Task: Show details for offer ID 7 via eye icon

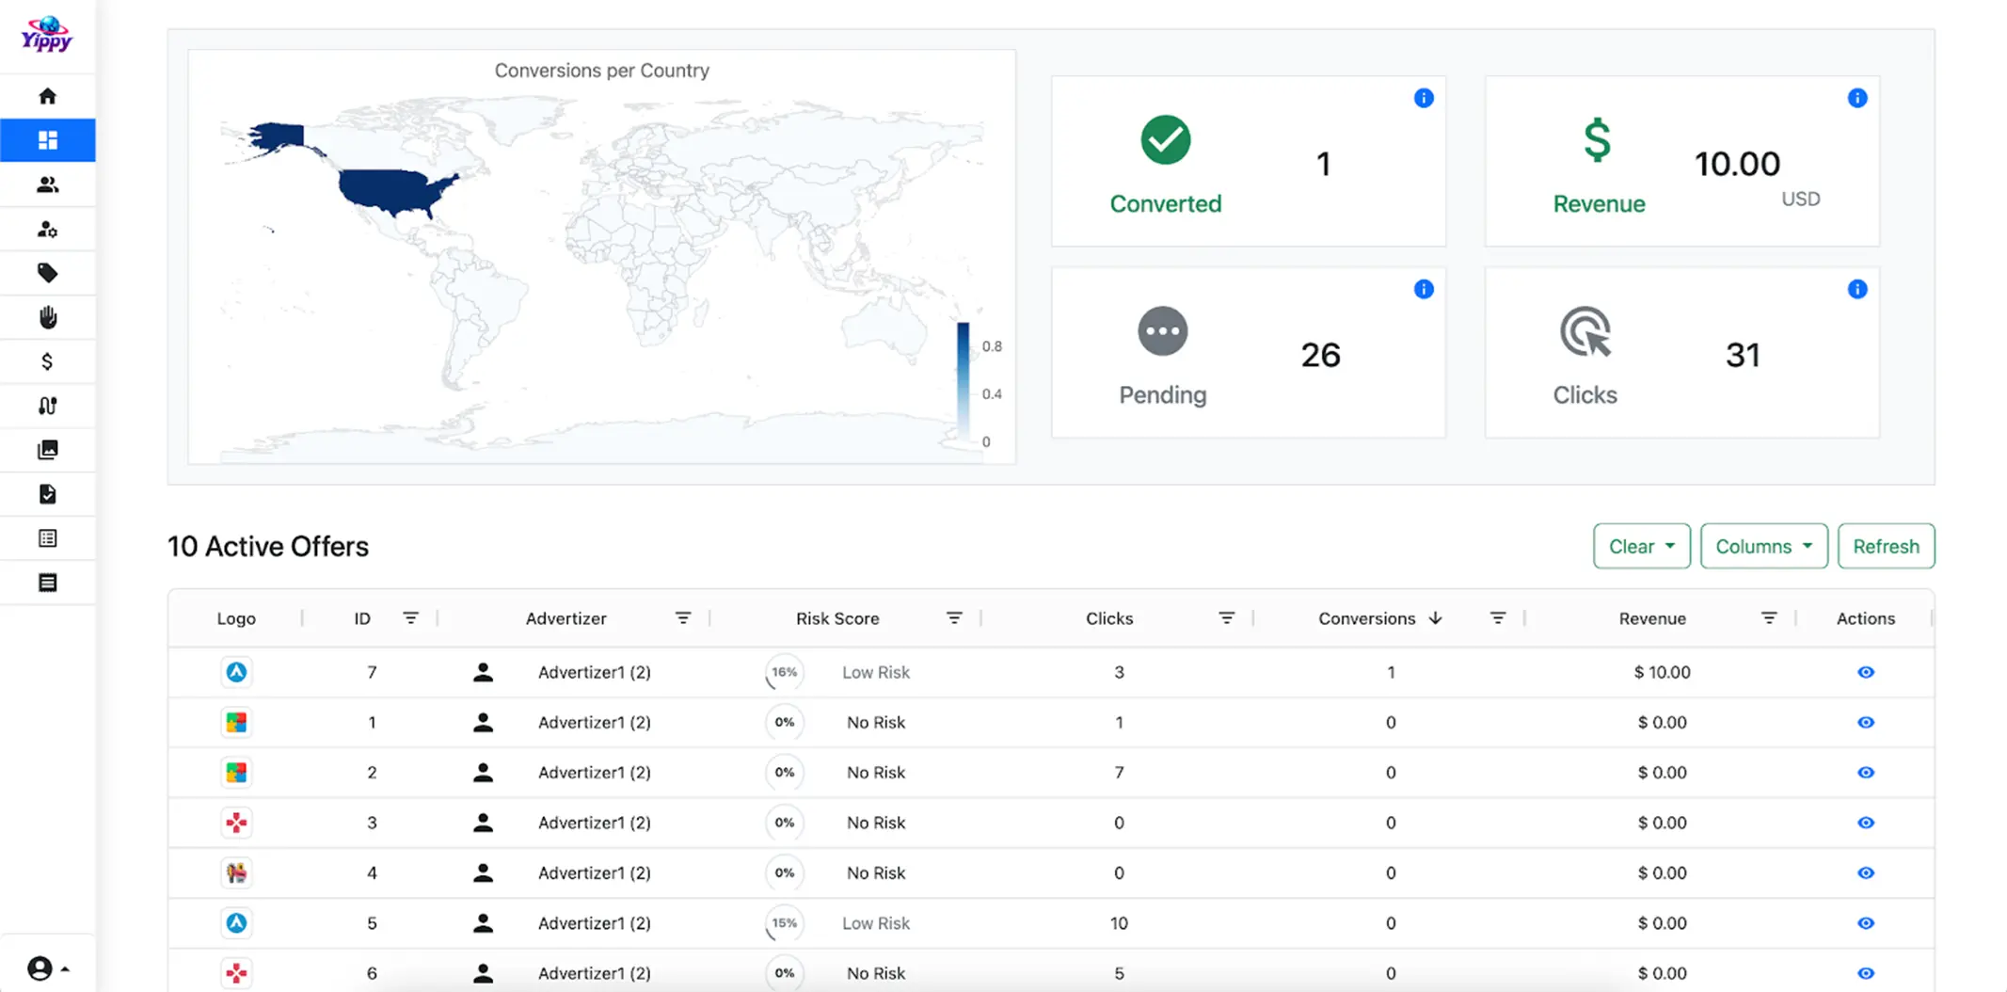Action: click(1866, 672)
